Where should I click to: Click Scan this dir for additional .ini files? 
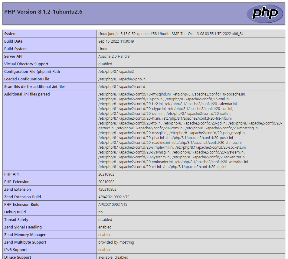click(35, 86)
